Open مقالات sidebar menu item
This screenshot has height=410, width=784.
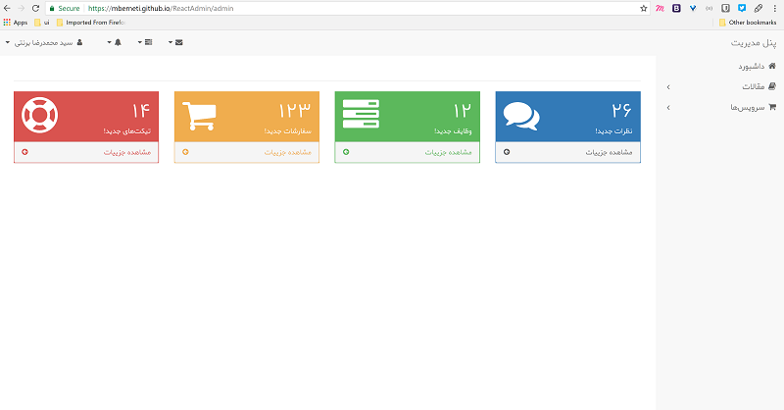[x=753, y=86]
